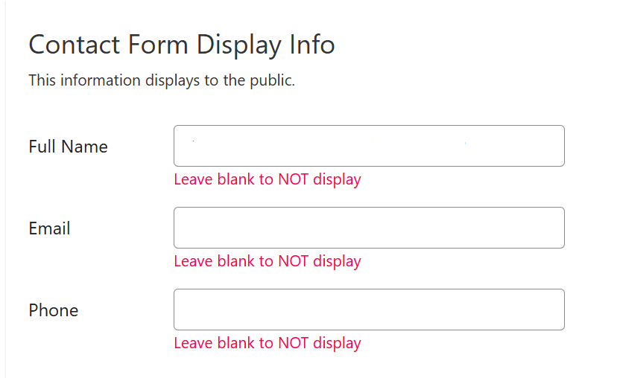Click the Full Name input field

pyautogui.click(x=369, y=146)
